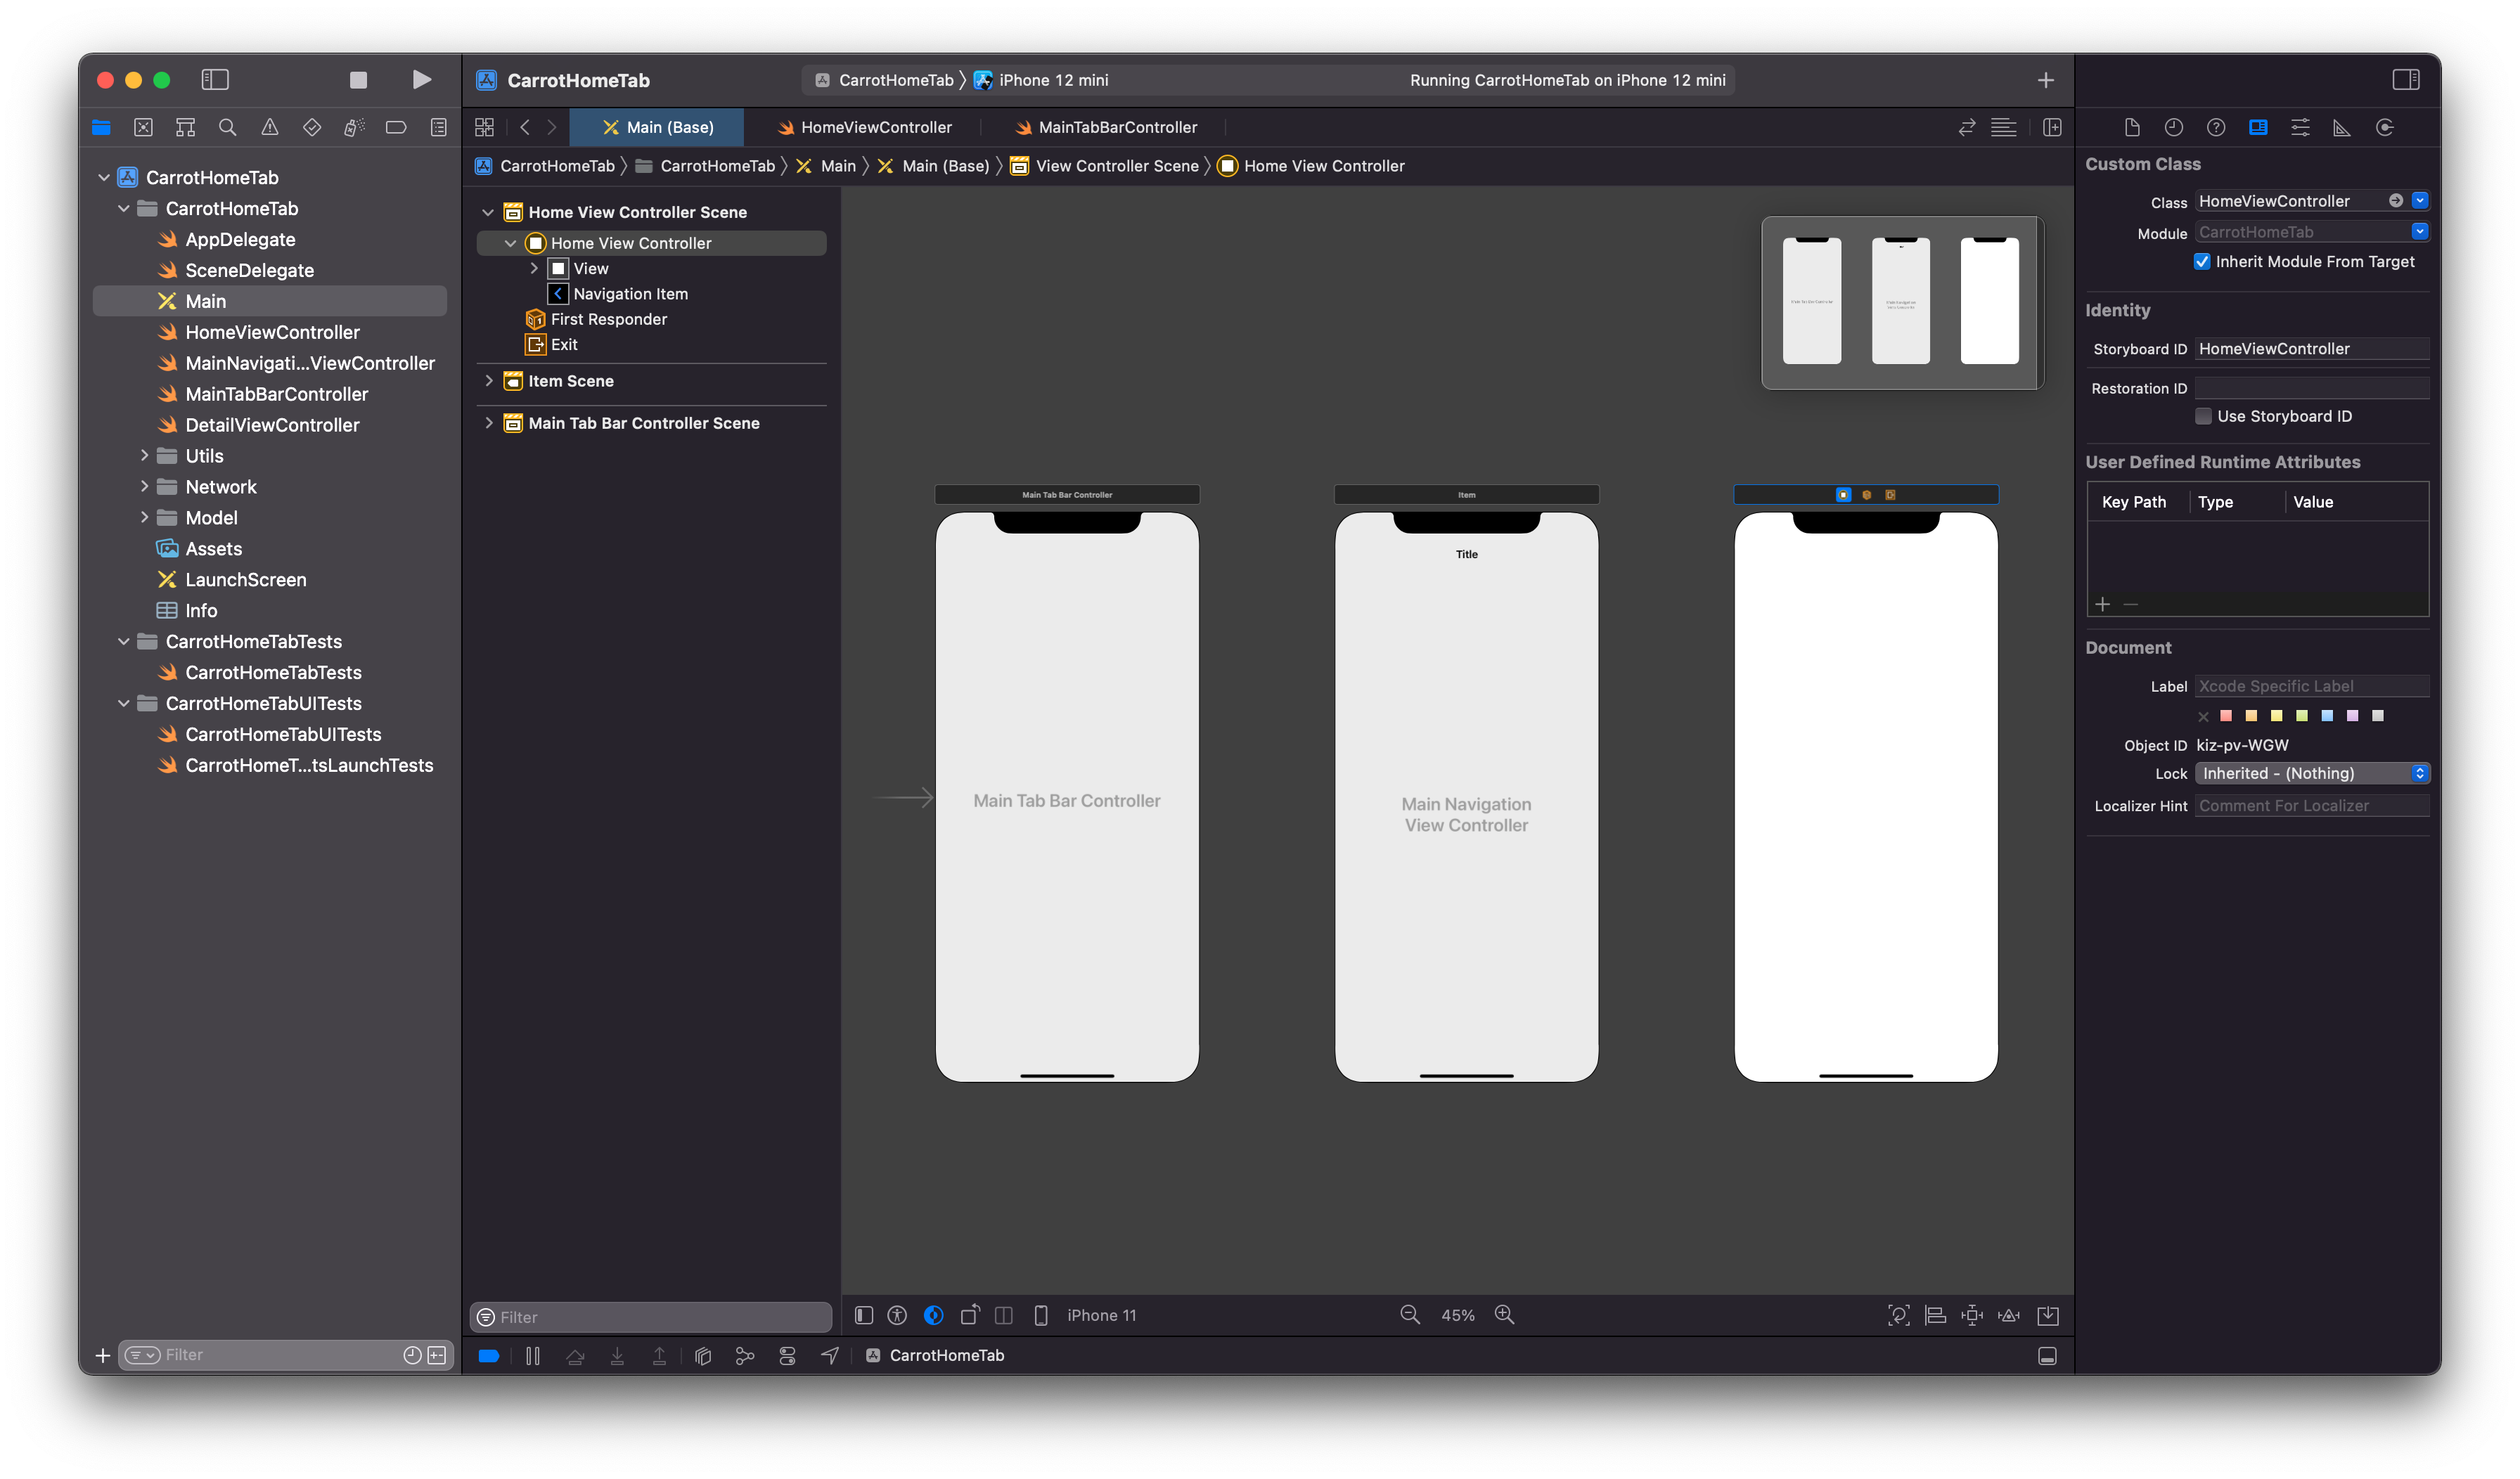The width and height of the screenshot is (2520, 1479).
Task: Open the Lock dropdown menu
Action: click(x=2311, y=773)
